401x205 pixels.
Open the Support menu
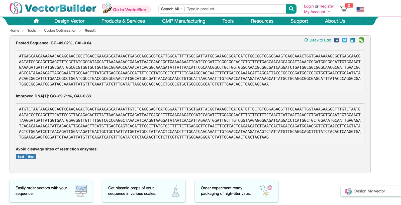click(299, 21)
